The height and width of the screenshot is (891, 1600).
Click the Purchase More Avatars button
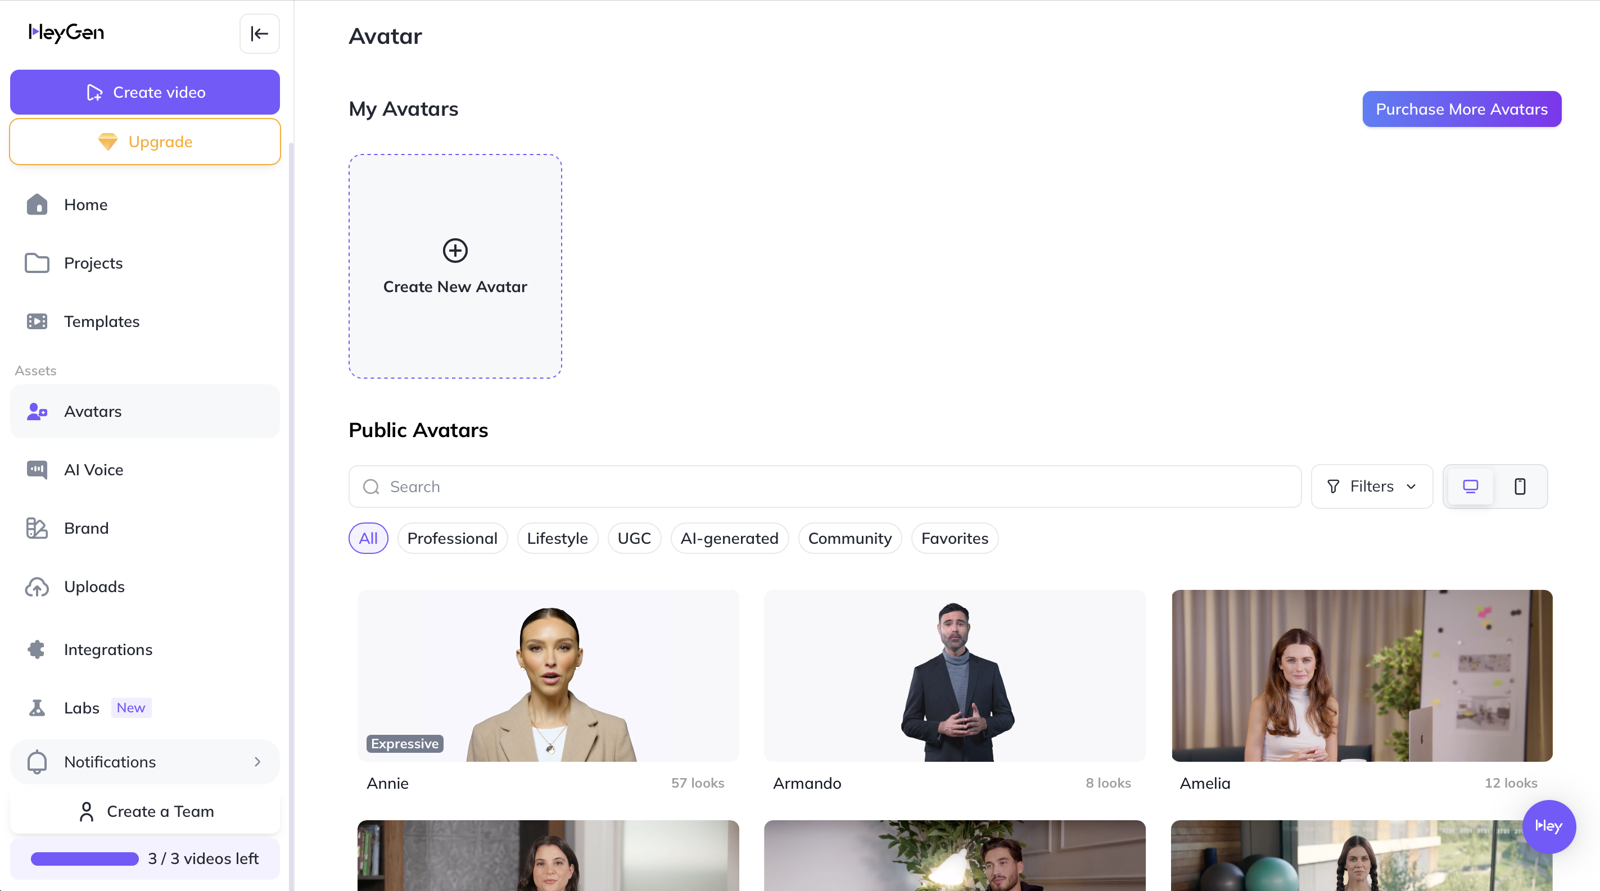coord(1461,109)
